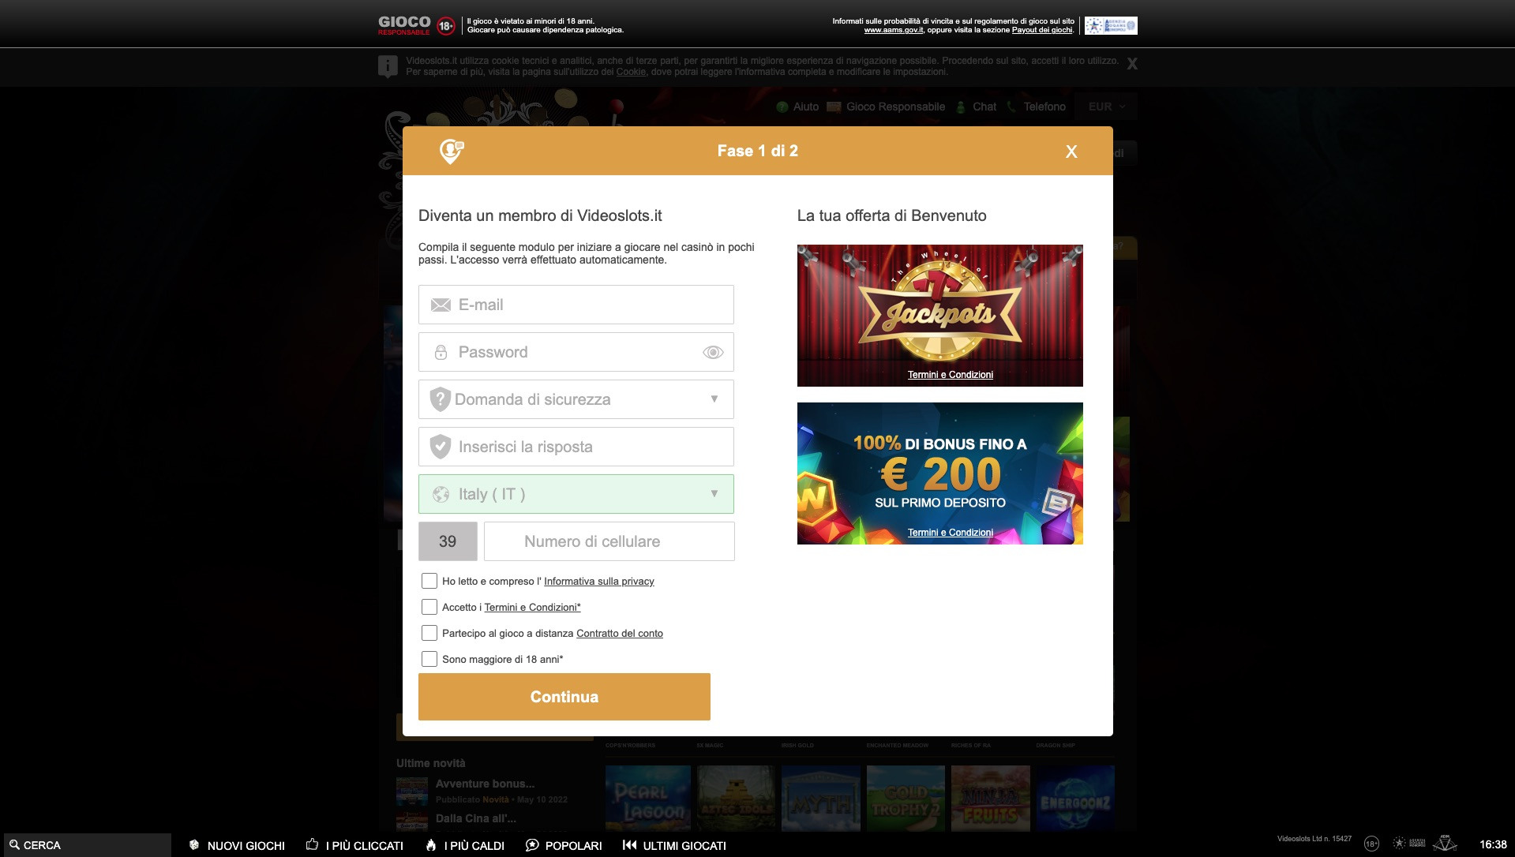Click the Videoslots logo on the dialog header
The width and height of the screenshot is (1515, 857).
[x=451, y=150]
